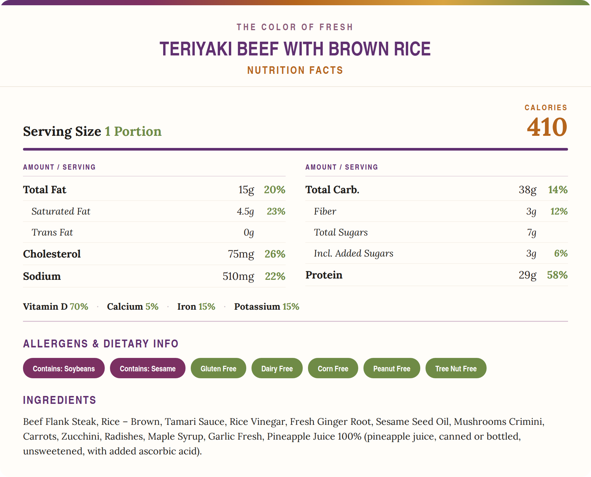Click the Protein 58% daily value
This screenshot has width=591, height=477.
coord(557,275)
